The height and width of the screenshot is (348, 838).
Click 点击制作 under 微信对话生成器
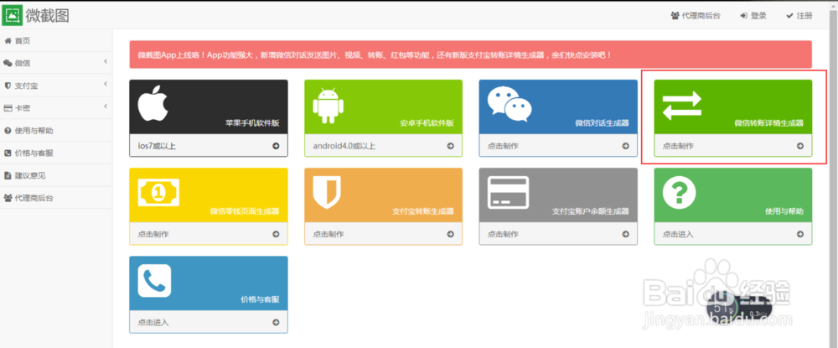coord(503,146)
